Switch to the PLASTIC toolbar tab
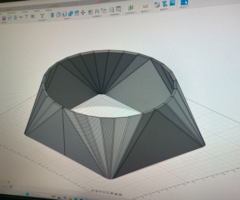Image resolution: width=240 pixels, height=200 pixels. click(x=24, y=12)
